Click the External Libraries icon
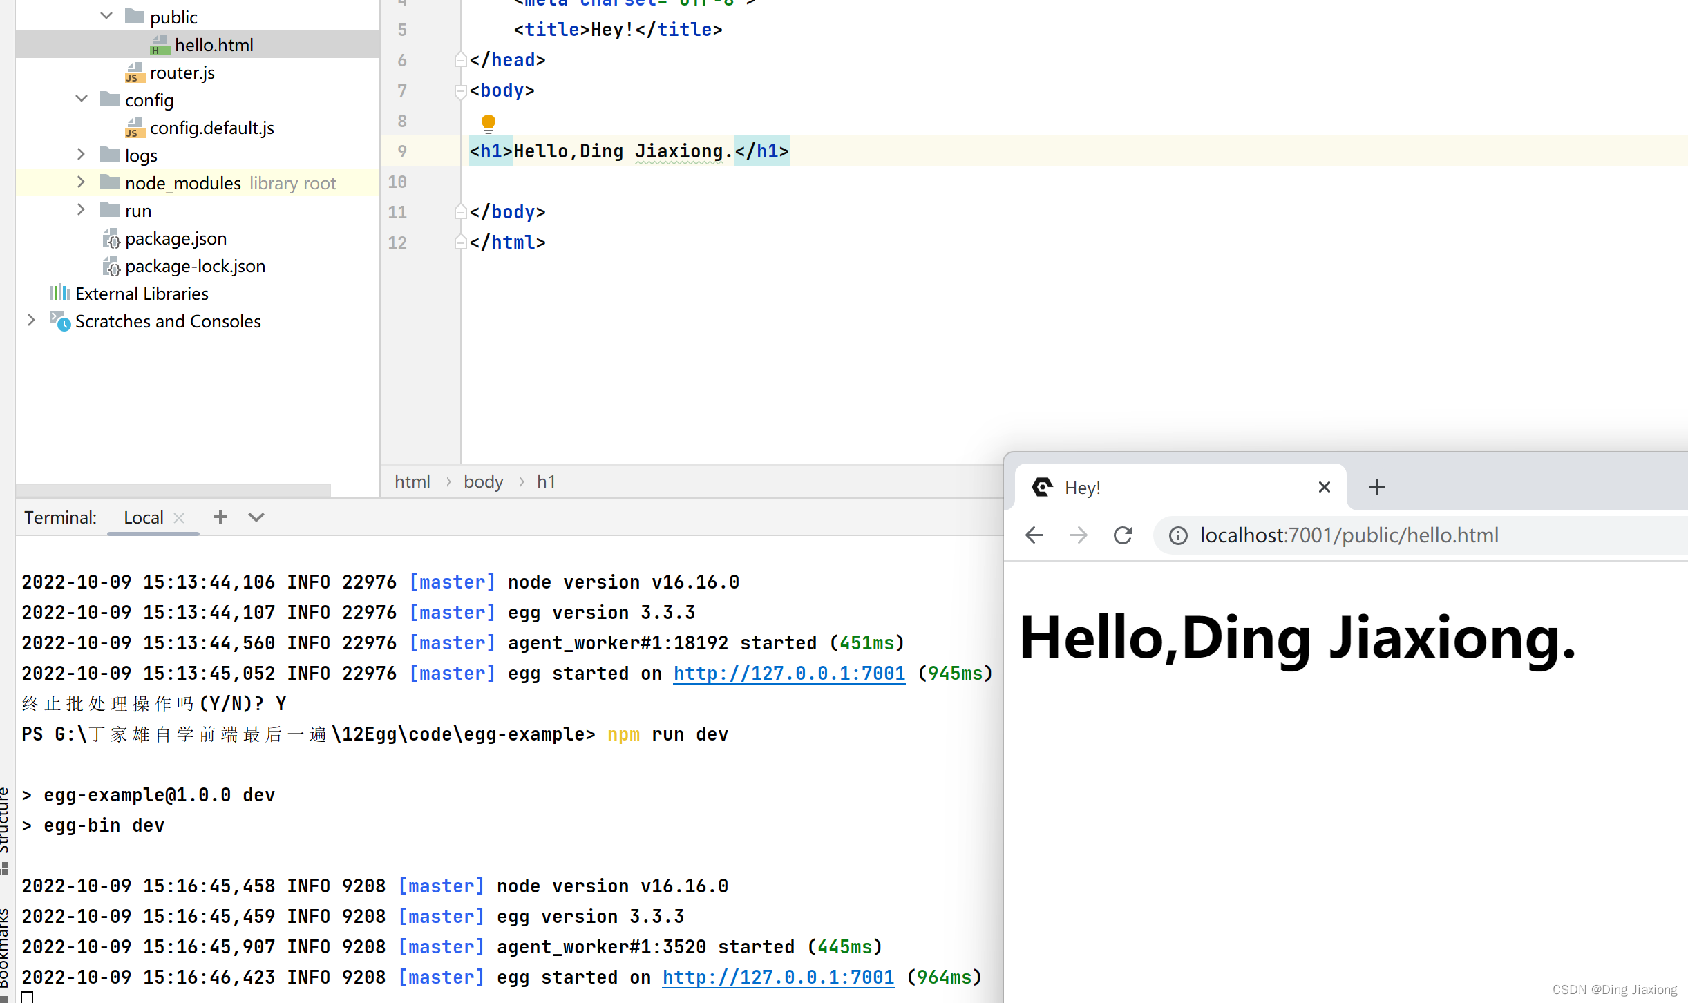 coord(60,292)
